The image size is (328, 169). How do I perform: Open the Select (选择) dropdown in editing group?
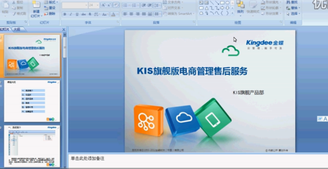[293, 13]
